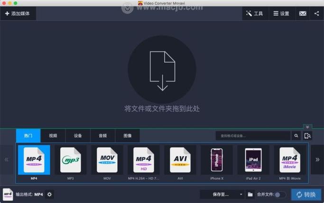
Task: Click the 添加媒体 add media button
Action: click(18, 14)
